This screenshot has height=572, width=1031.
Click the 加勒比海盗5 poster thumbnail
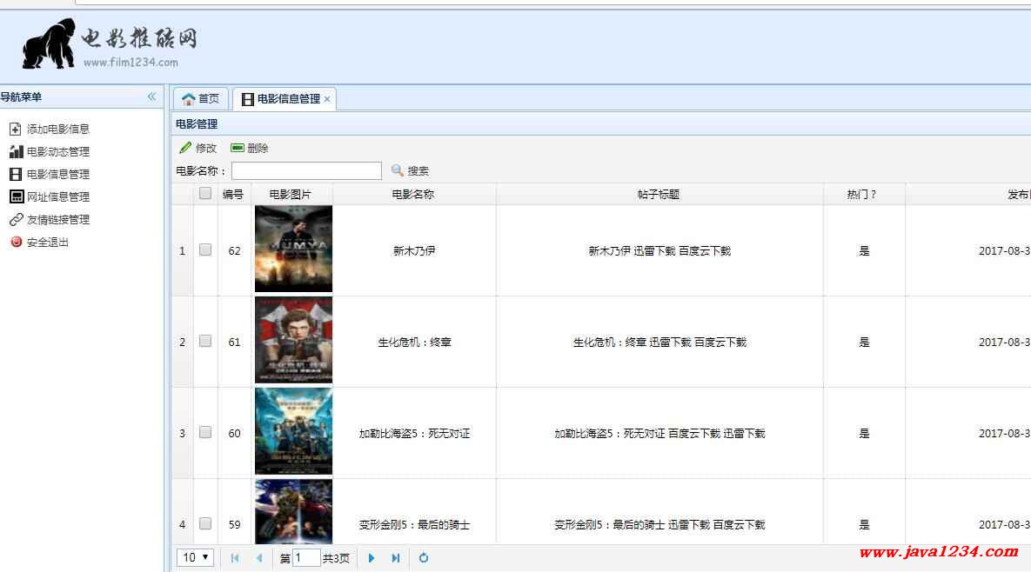[x=293, y=431]
